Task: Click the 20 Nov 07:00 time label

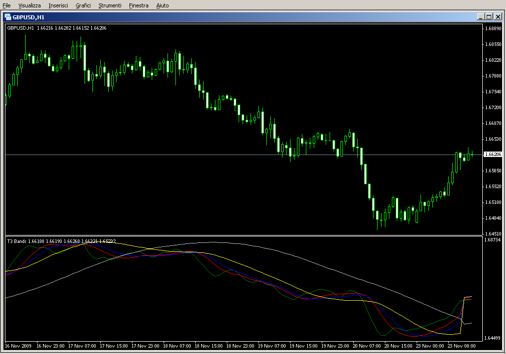Action: (x=367, y=346)
